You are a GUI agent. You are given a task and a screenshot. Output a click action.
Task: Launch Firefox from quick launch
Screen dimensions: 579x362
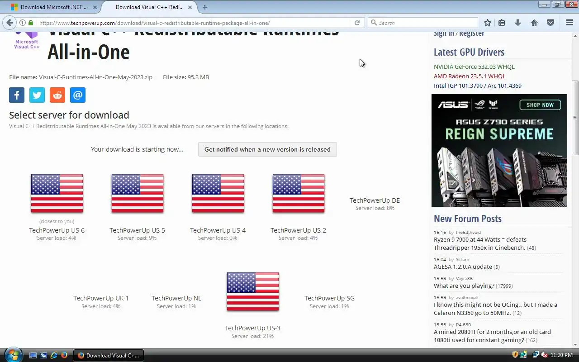tap(64, 355)
